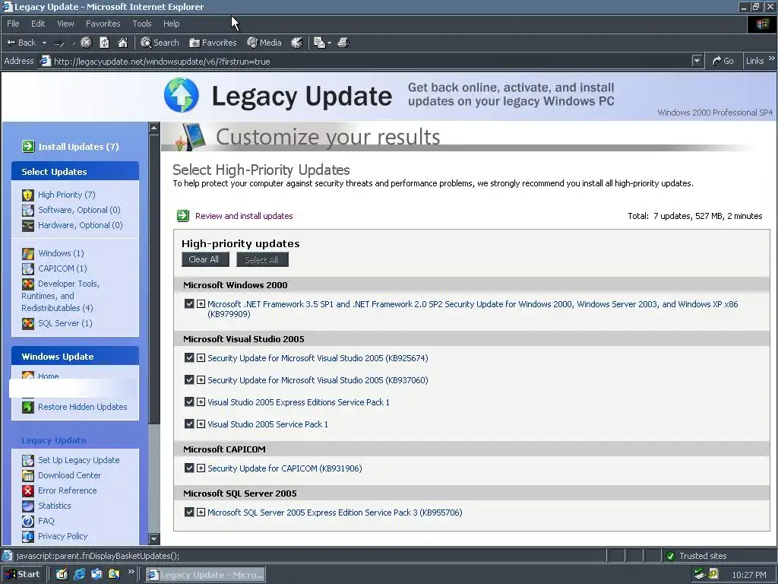This screenshot has height=584, width=778.
Task: Expand details for Visual Studio KB937060
Action: coord(201,379)
